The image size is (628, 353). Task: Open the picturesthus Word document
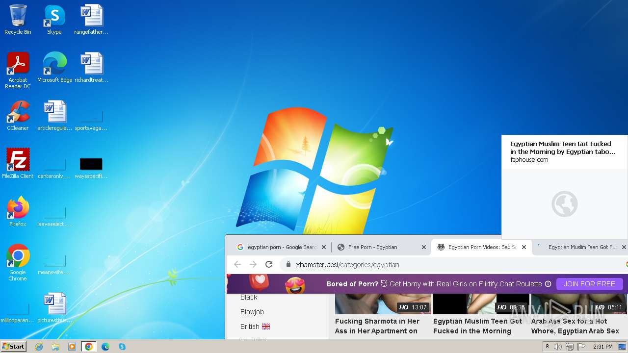(x=54, y=308)
